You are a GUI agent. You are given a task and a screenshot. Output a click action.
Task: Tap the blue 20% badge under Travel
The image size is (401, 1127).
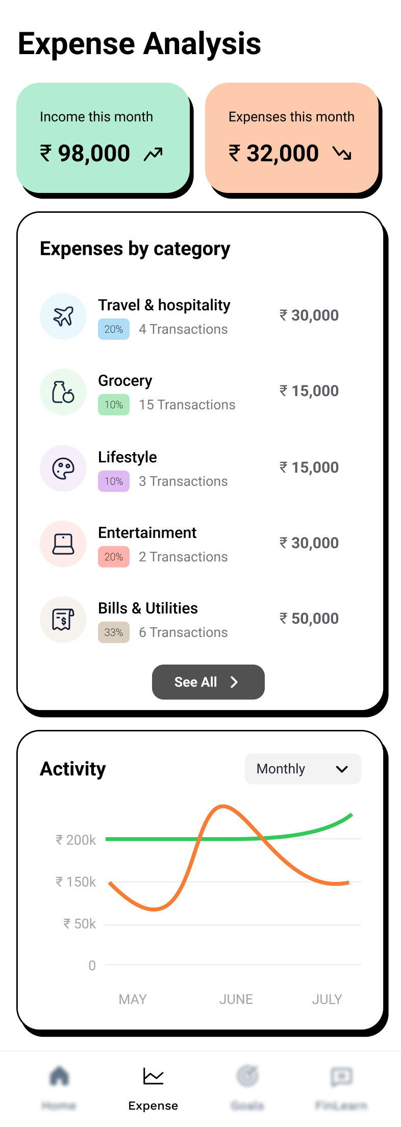114,329
